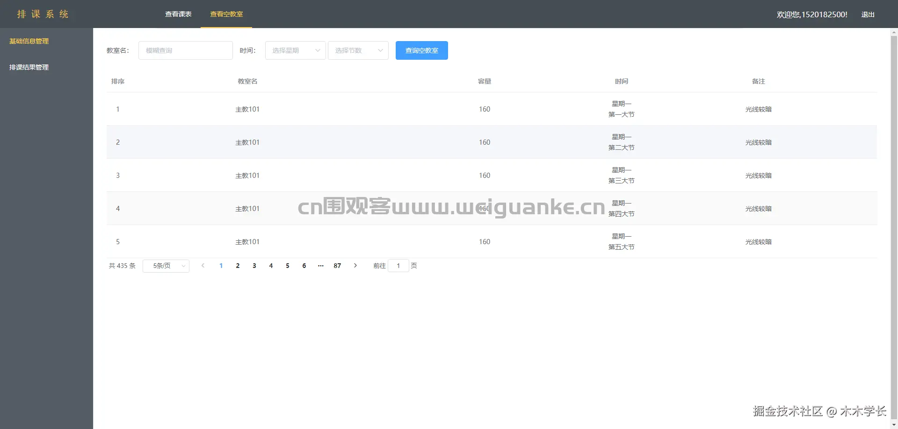
Task: Click the scrollbar up arrow
Action: point(894,32)
